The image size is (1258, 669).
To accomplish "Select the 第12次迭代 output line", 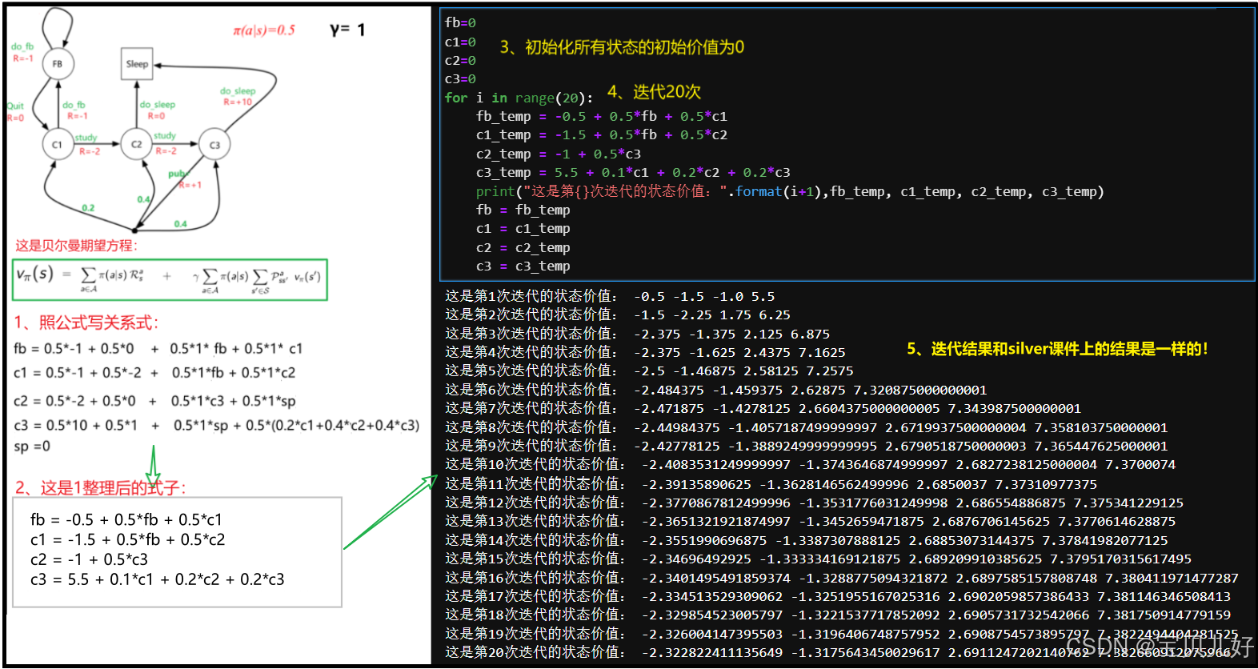I will 815,503.
